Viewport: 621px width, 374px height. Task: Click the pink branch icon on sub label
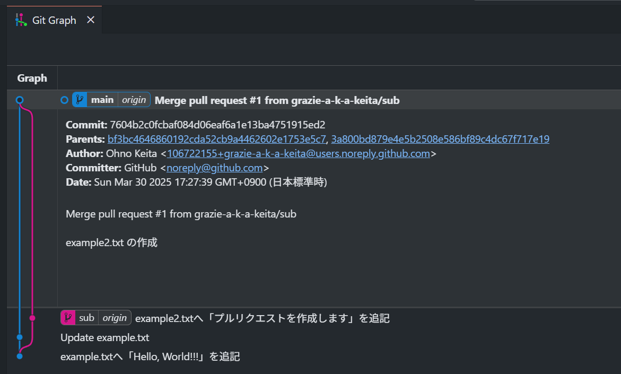coord(68,317)
